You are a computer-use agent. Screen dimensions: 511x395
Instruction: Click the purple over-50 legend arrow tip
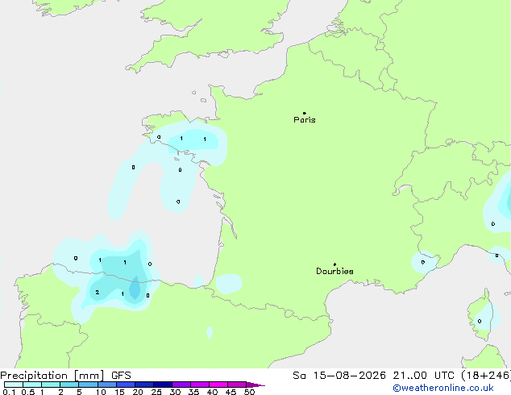click(x=255, y=385)
